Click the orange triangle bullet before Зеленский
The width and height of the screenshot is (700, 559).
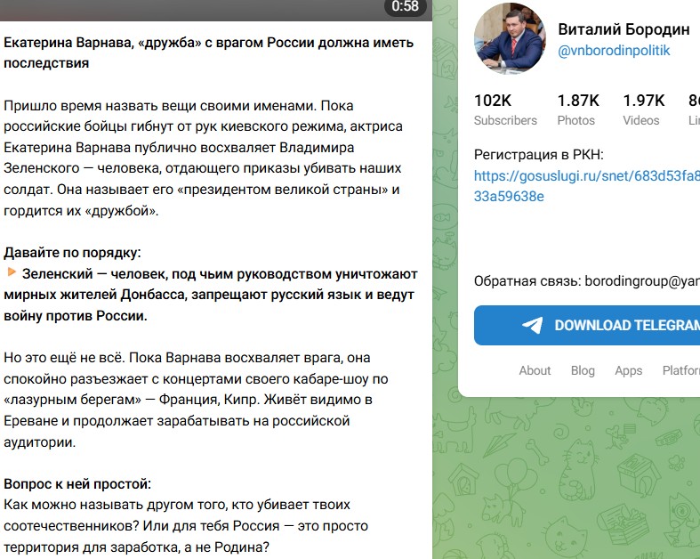11,273
